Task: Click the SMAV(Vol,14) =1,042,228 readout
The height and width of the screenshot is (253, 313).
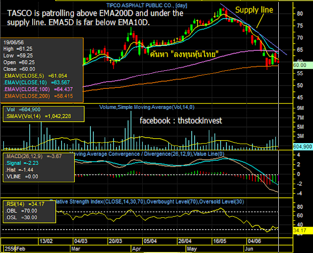Action: pos(38,116)
